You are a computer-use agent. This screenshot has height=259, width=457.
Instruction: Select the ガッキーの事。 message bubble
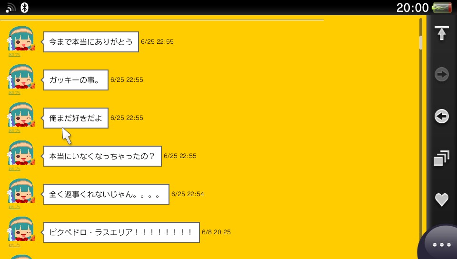[x=76, y=80]
